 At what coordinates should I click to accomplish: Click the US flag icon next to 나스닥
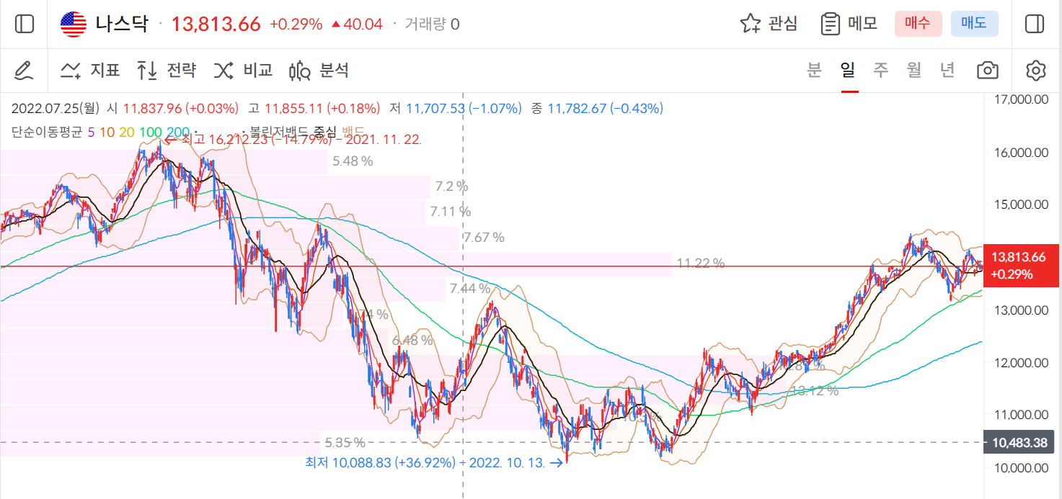[73, 24]
